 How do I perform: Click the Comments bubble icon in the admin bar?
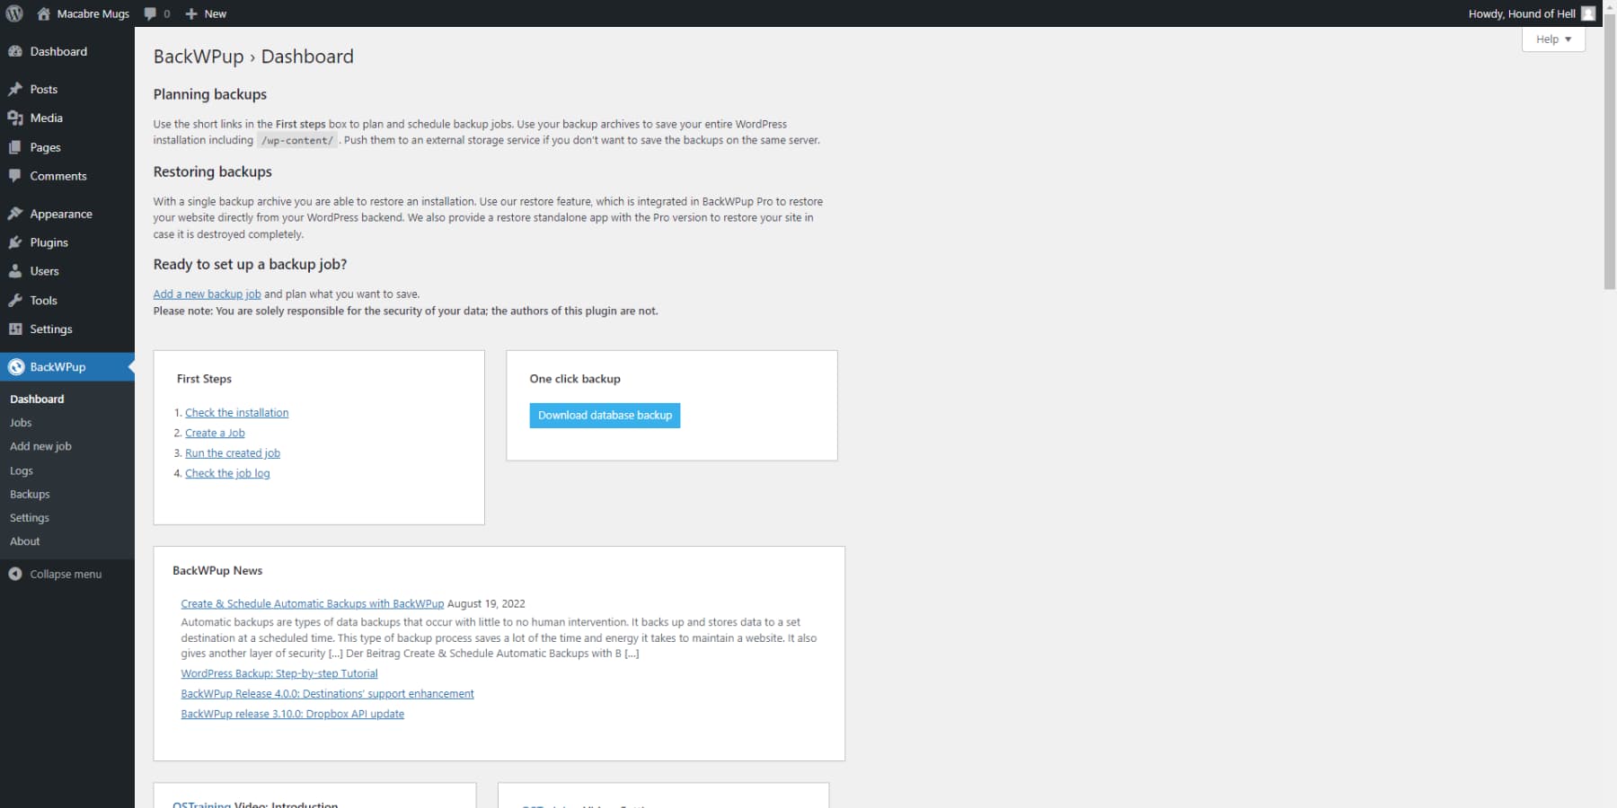pos(149,13)
